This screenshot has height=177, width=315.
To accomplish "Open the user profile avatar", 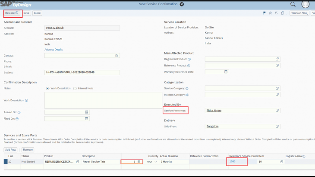I will click(x=306, y=4).
